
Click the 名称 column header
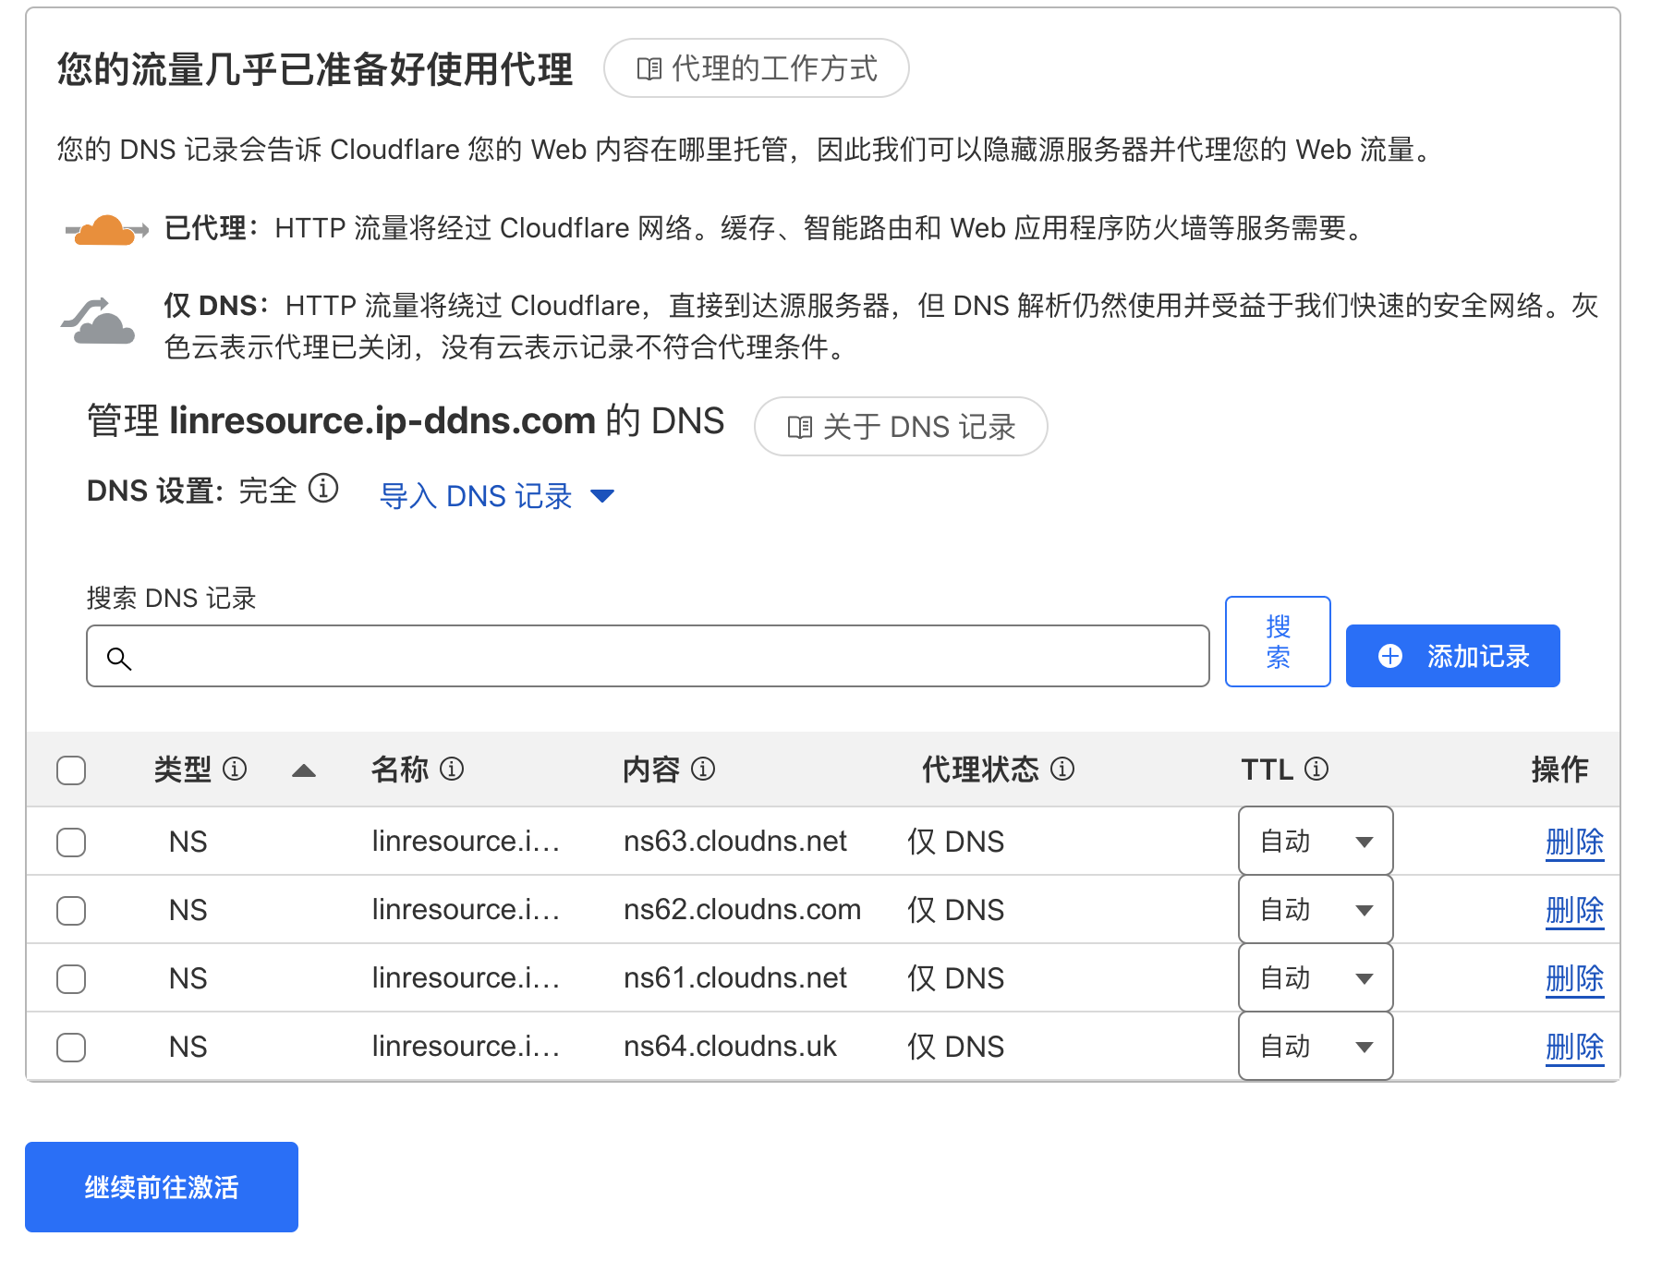(x=400, y=769)
